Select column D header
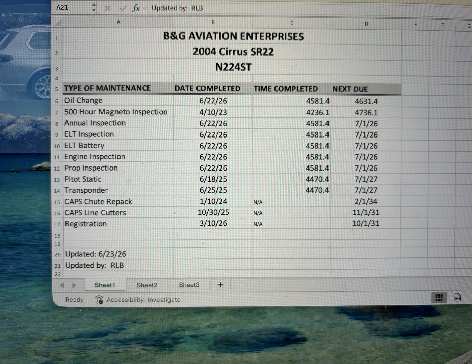 click(366, 24)
